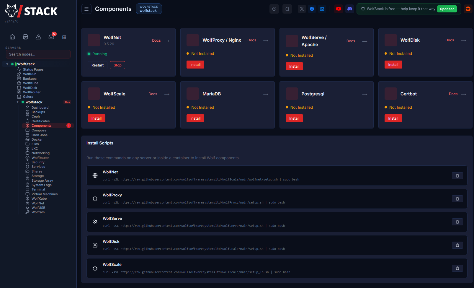Install WolfServe / Apache

294,66
